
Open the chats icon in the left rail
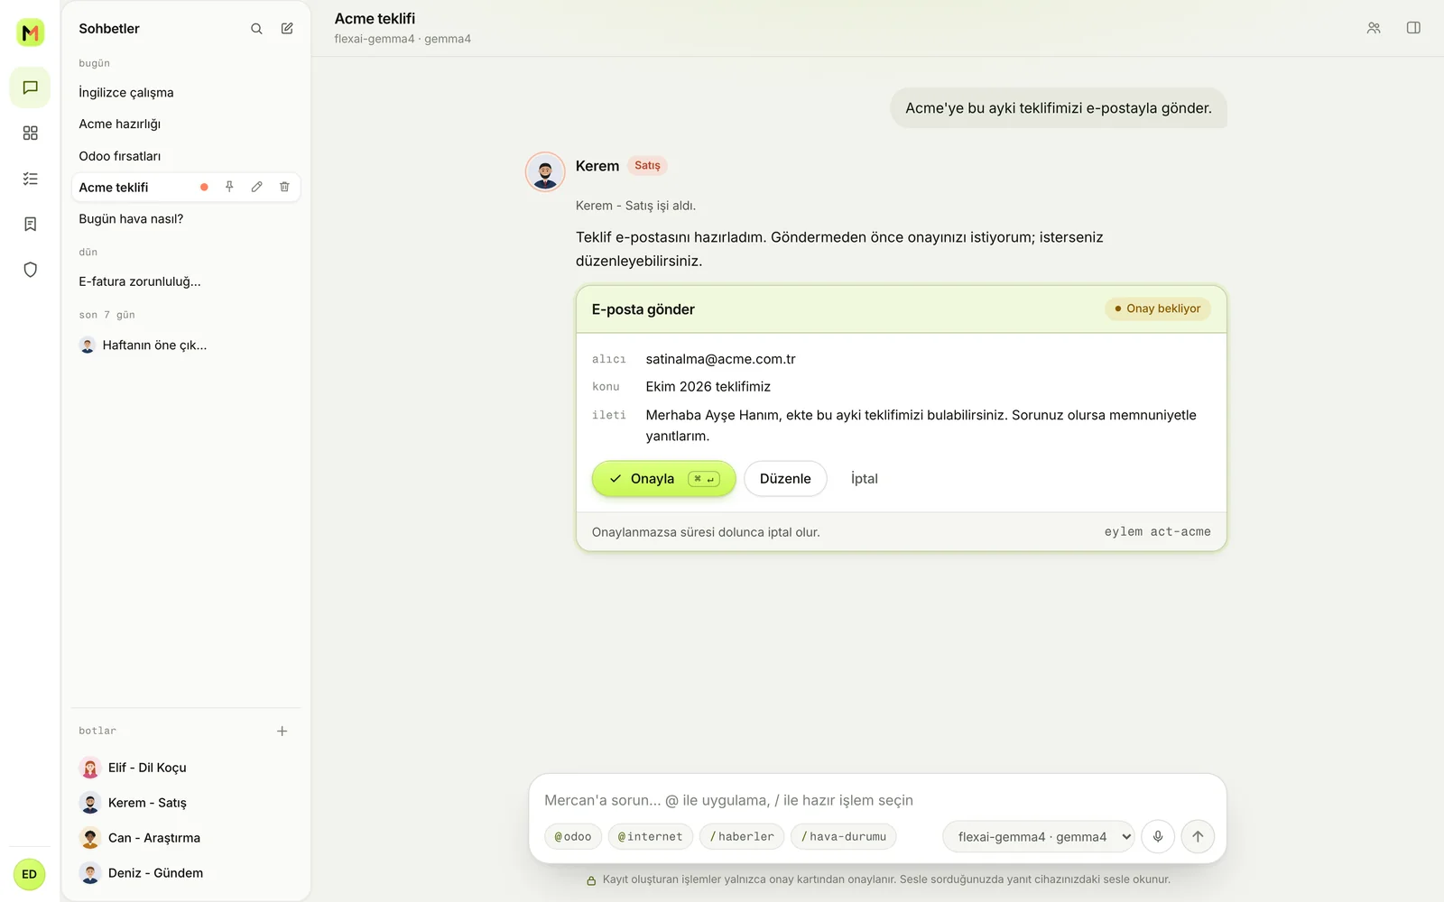tap(30, 87)
